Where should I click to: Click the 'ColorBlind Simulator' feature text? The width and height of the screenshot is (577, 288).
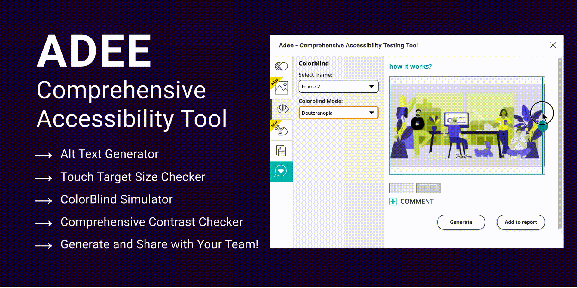point(117,199)
